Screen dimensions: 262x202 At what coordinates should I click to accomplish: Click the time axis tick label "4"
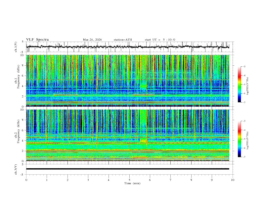click(x=109, y=180)
